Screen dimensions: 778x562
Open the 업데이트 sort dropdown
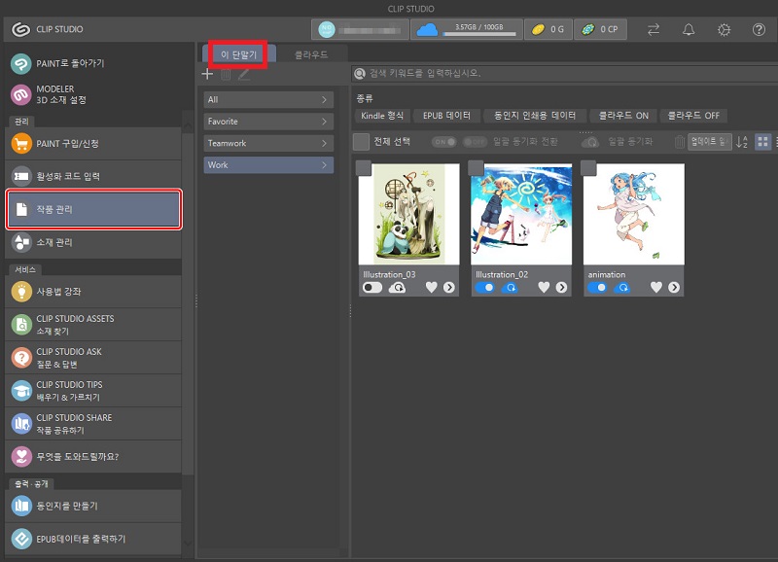click(x=708, y=142)
